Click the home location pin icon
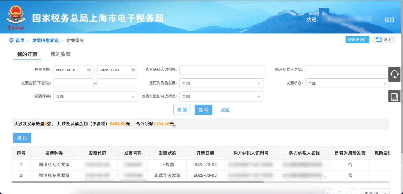This screenshot has height=194, width=403. tap(11, 41)
